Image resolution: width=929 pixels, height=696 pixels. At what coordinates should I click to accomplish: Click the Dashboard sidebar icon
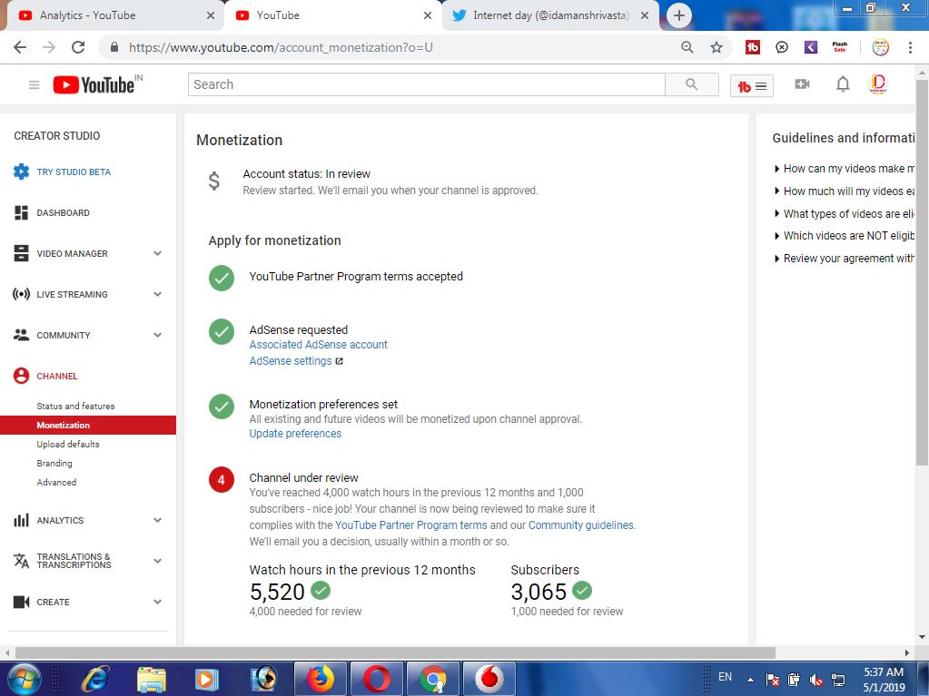point(21,212)
